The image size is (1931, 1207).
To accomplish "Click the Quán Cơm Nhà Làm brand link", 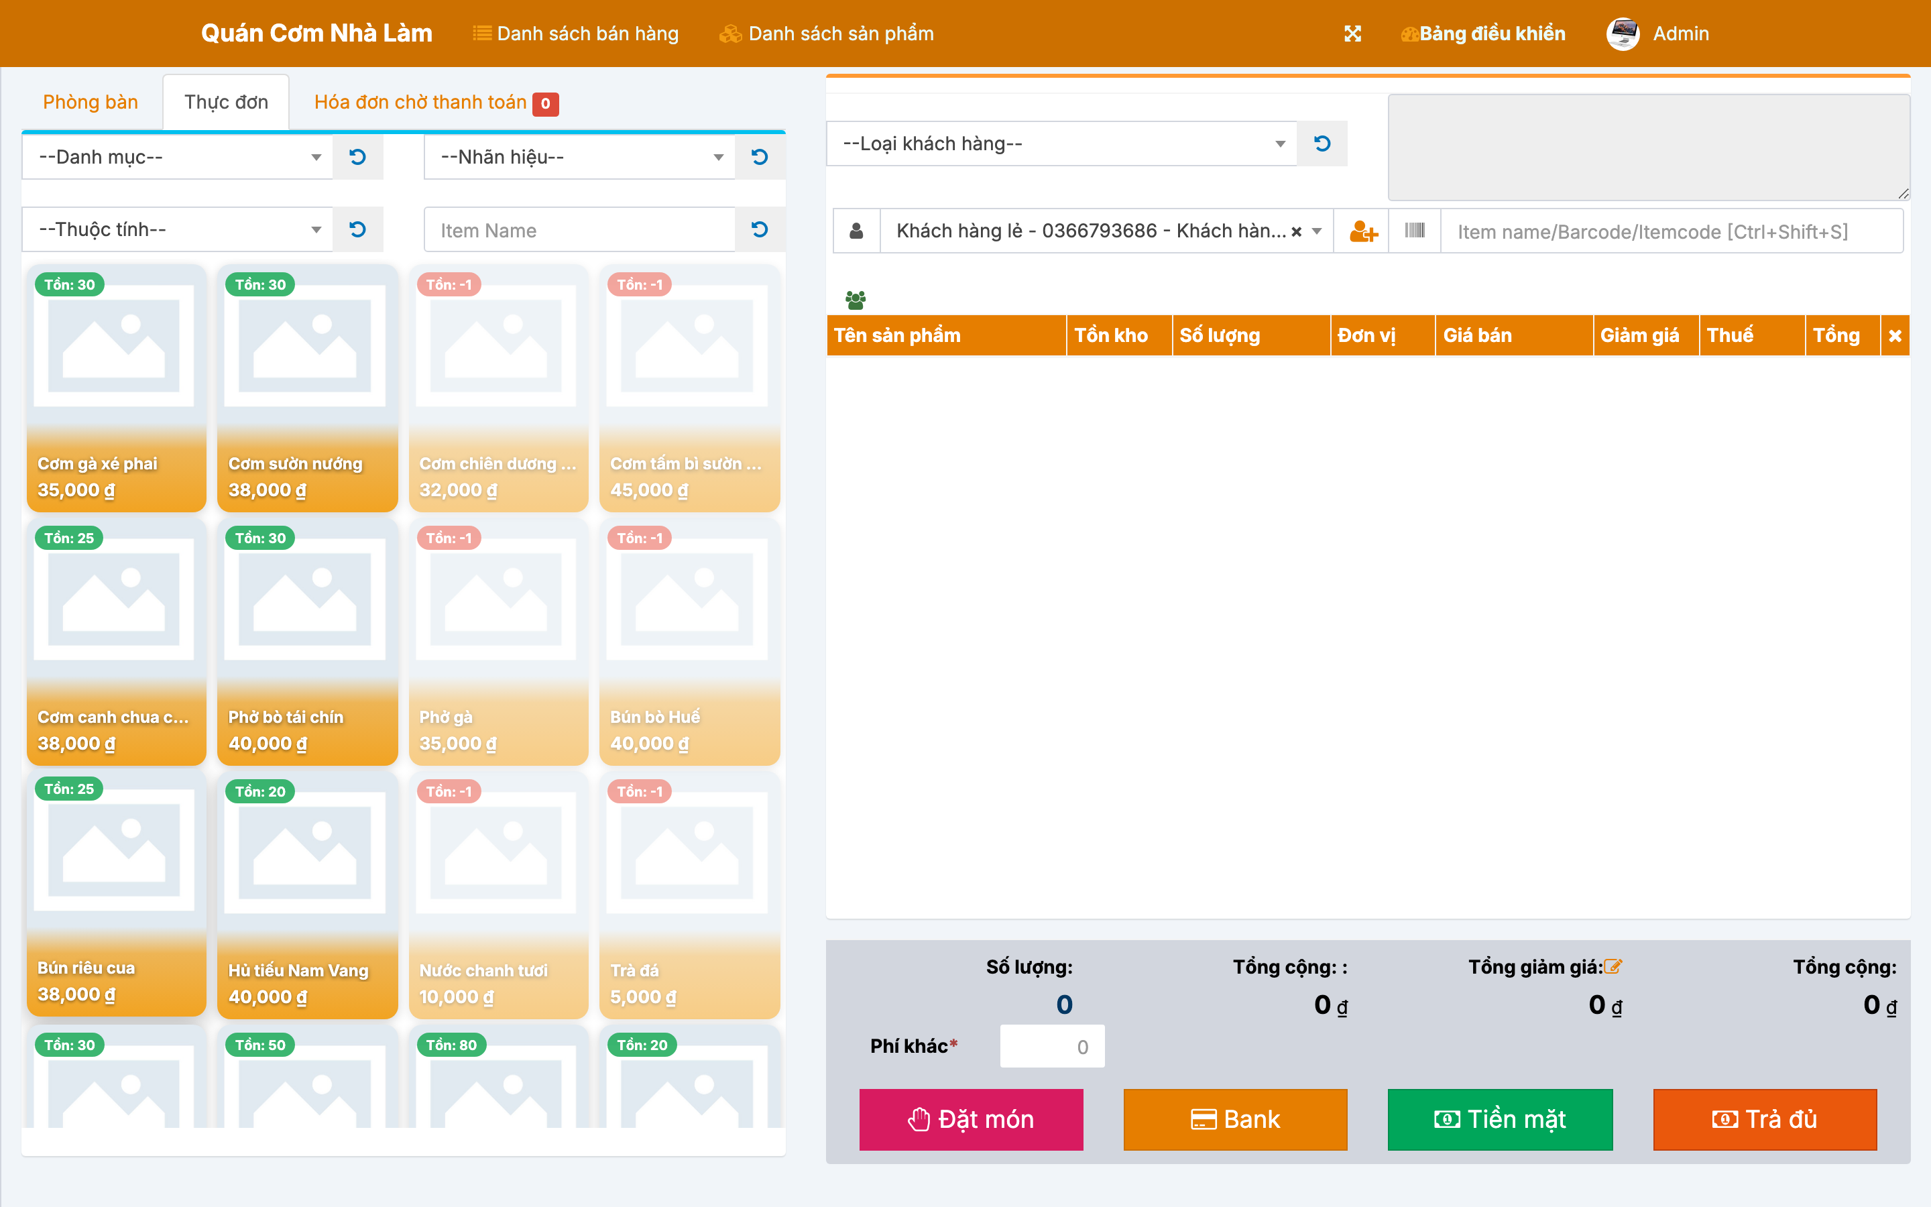I will 316,33.
